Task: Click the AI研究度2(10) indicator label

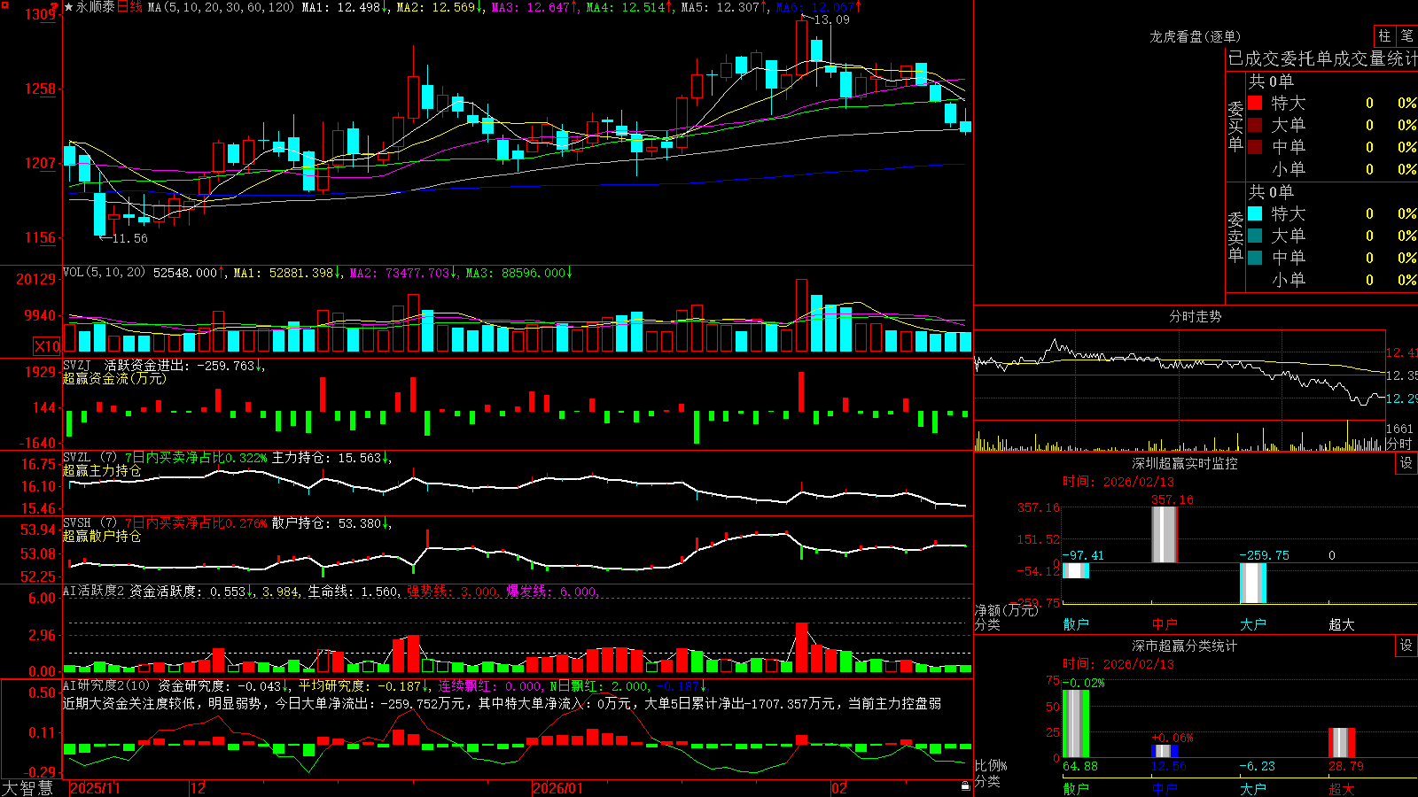Action: point(106,685)
